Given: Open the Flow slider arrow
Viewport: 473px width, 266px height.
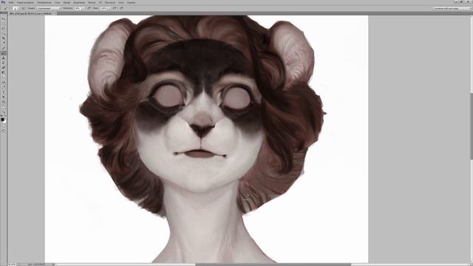Looking at the screenshot, I should (x=109, y=8).
